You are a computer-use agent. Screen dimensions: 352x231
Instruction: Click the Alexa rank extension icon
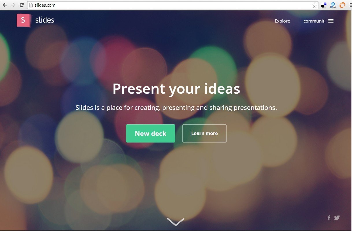pos(333,5)
